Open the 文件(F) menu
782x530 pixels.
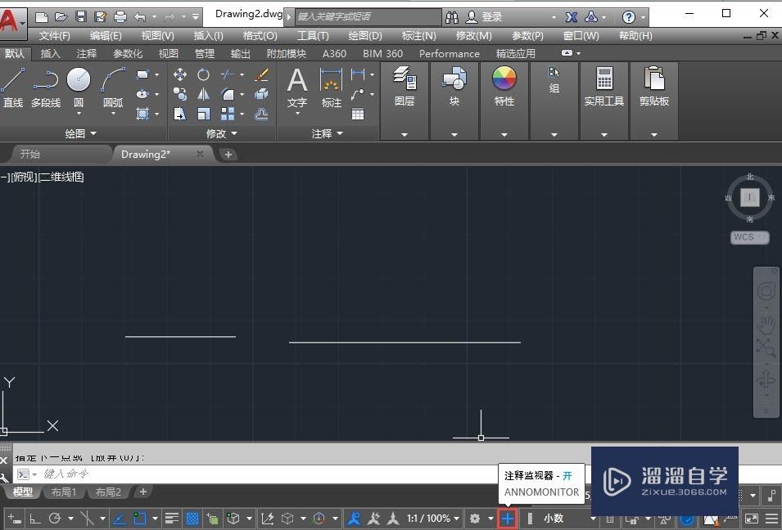pyautogui.click(x=54, y=36)
